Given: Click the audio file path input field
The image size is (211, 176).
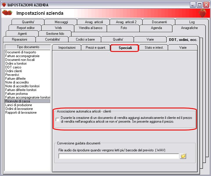Looking at the screenshot, I should pyautogui.click(x=119, y=156).
